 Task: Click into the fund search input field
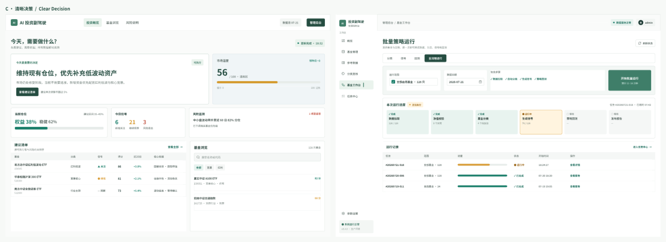pos(257,157)
